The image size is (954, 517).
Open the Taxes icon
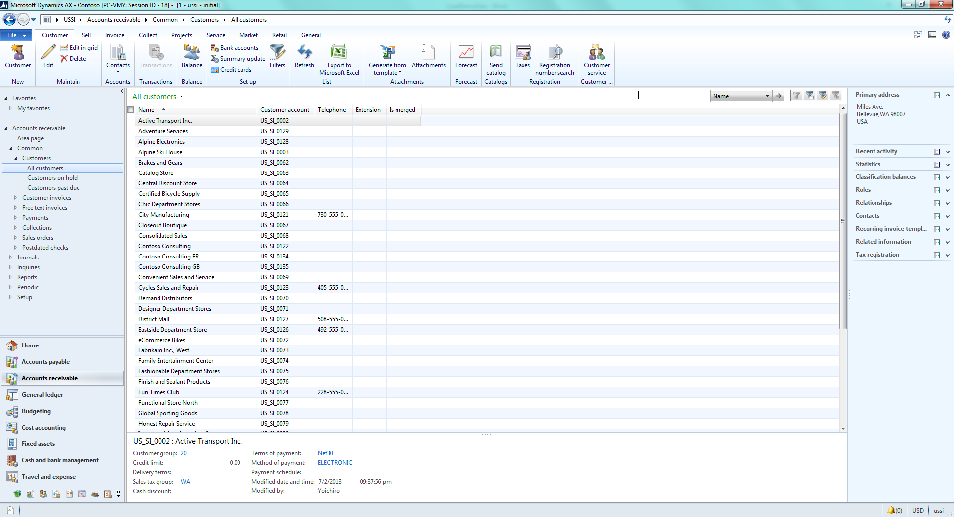click(523, 56)
